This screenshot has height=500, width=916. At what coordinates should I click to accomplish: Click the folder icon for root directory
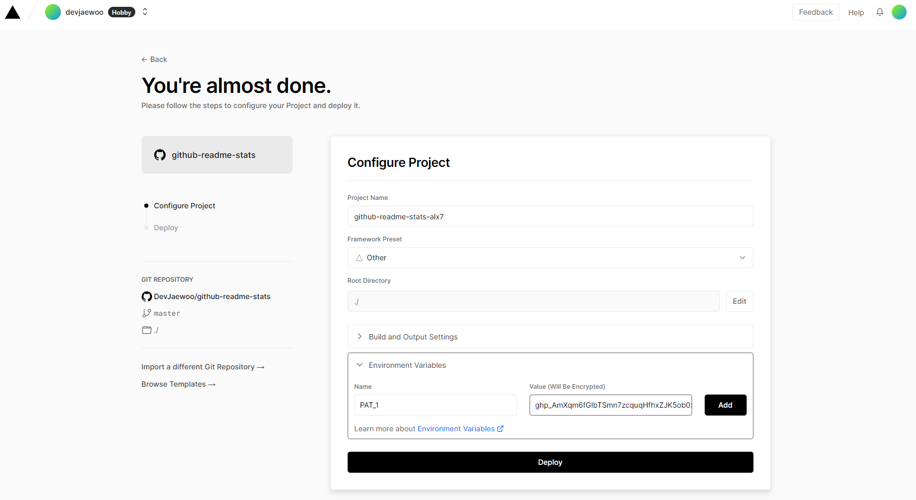[147, 330]
